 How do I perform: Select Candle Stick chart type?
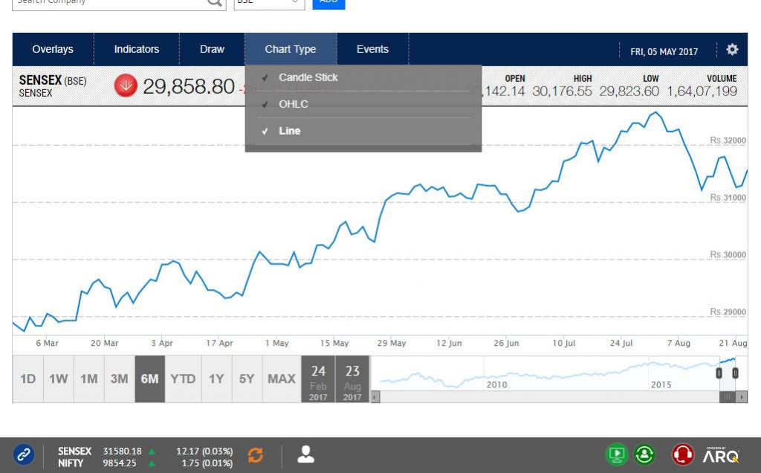308,77
